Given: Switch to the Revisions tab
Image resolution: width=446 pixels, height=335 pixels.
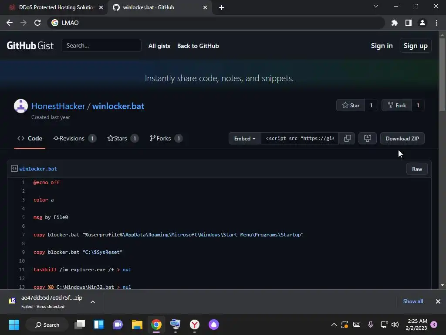Looking at the screenshot, I should pyautogui.click(x=74, y=138).
